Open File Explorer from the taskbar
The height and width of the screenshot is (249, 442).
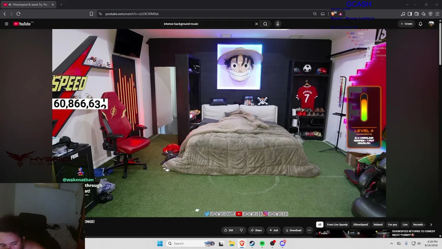[x=231, y=243]
